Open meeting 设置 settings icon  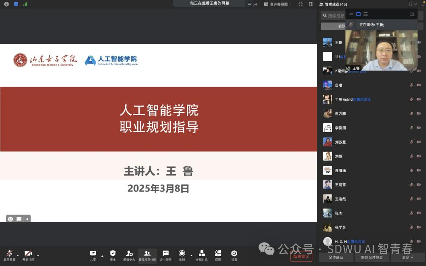tap(234, 254)
